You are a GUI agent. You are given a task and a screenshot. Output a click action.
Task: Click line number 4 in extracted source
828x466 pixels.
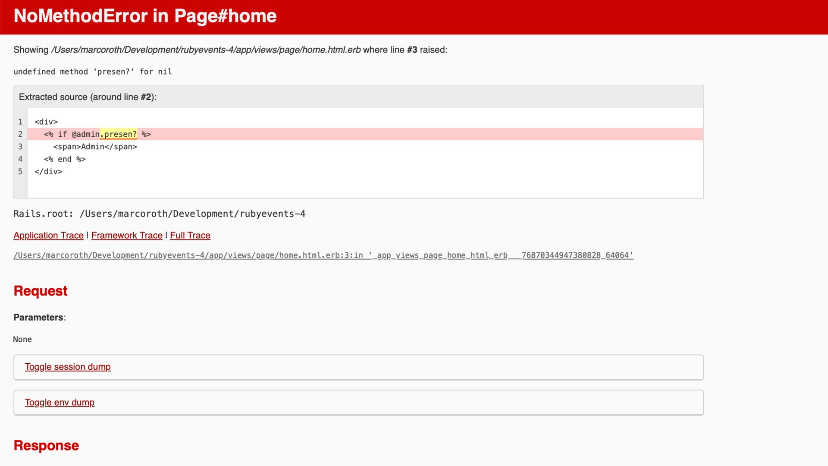(x=20, y=159)
